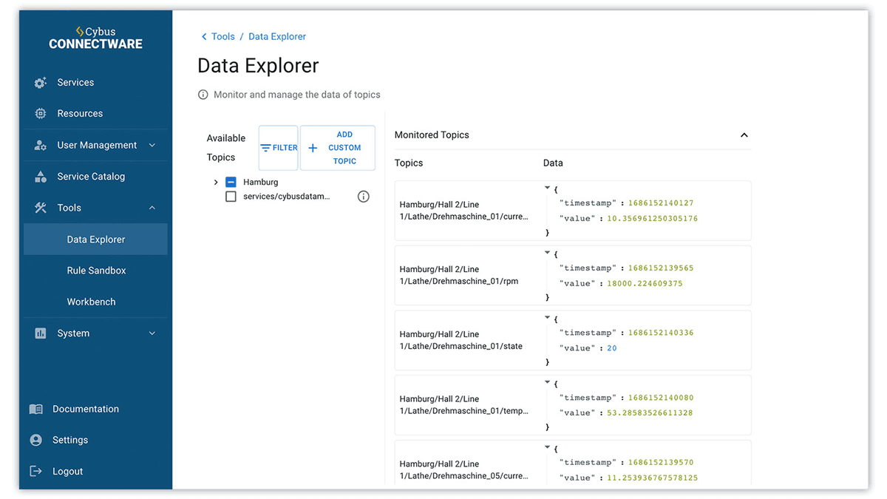Click the Add Custom Topic button

point(338,148)
